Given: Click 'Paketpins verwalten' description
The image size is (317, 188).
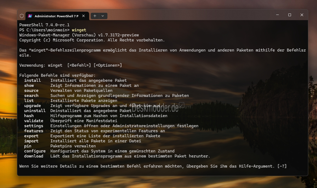Looking at the screenshot, I should coord(73,146).
